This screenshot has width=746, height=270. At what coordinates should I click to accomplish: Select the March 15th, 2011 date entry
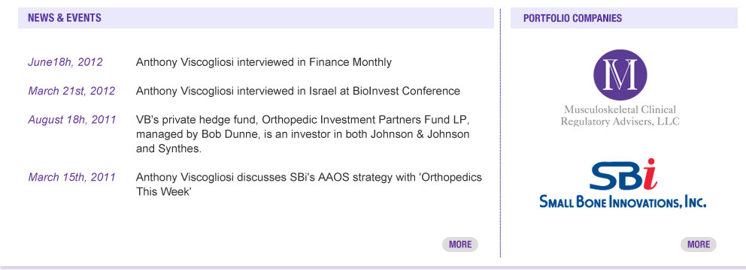tap(71, 178)
